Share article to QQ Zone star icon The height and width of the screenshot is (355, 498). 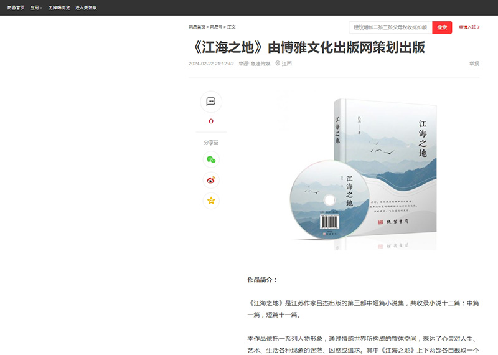coord(211,201)
